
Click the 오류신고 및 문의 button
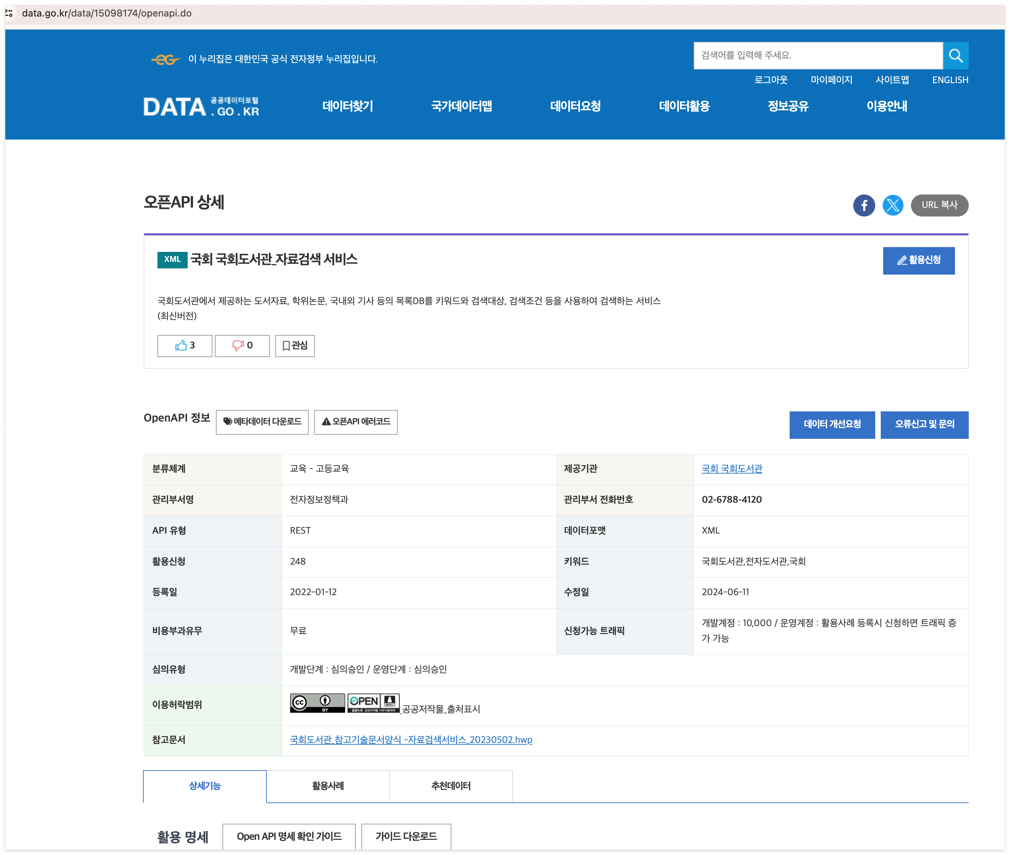click(x=924, y=425)
